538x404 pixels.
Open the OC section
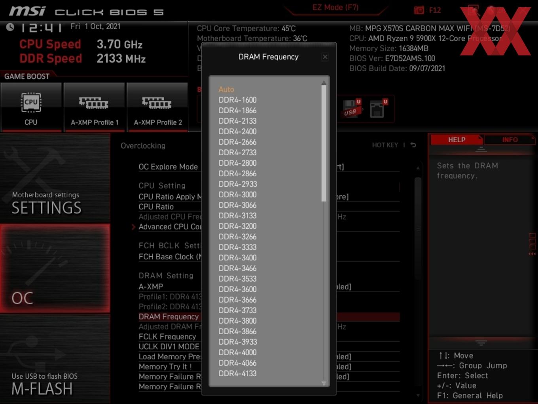coord(55,268)
